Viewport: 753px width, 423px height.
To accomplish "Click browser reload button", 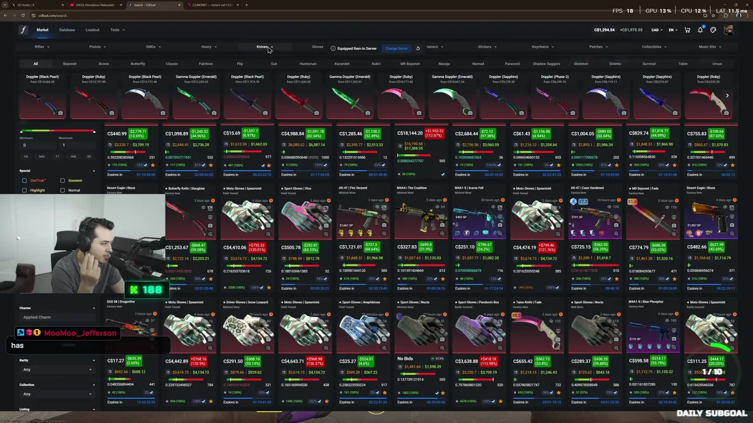I will point(23,15).
